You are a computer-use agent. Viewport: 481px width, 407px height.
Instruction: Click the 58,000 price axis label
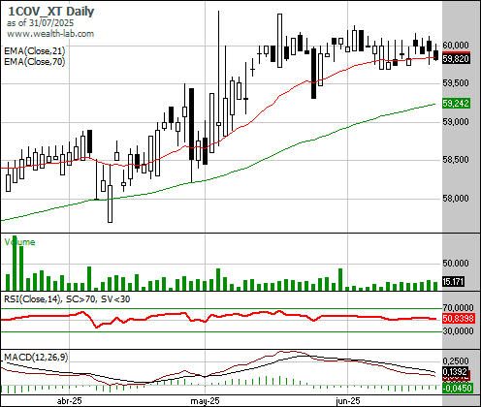click(x=456, y=198)
